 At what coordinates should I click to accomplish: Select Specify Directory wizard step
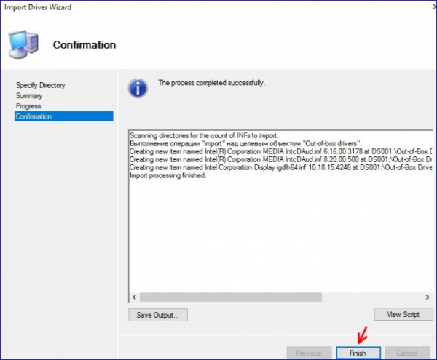tap(40, 85)
